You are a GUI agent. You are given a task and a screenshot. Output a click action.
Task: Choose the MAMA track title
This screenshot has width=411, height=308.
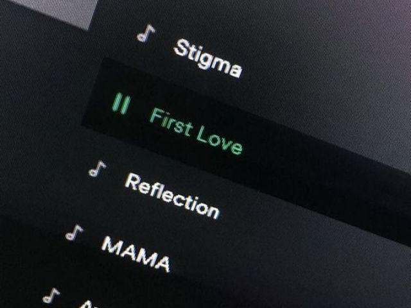136,254
